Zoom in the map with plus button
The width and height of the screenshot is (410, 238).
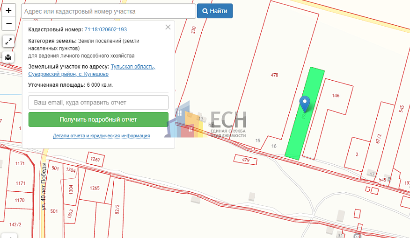pos(8,11)
